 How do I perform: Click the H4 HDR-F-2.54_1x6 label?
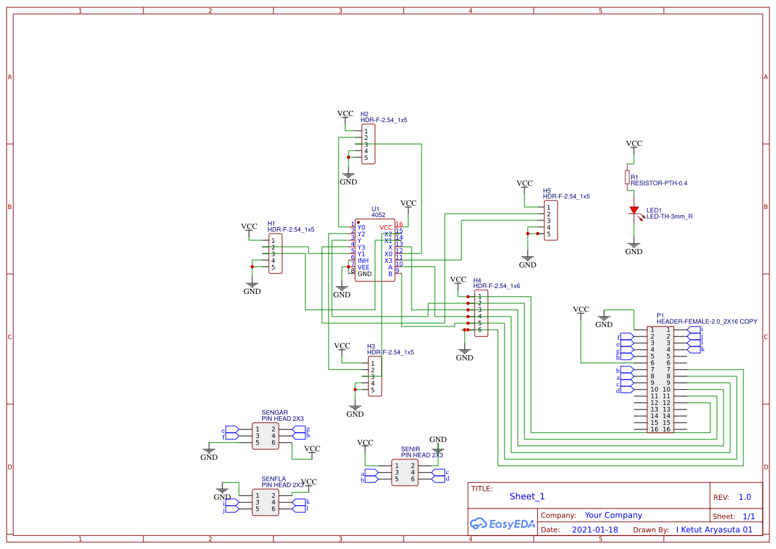coord(491,283)
